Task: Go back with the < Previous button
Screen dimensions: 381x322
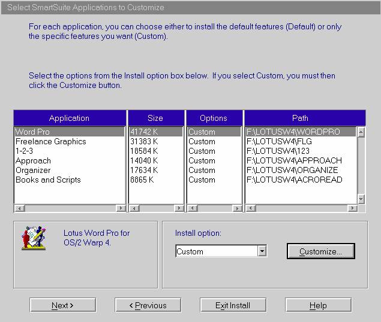Action: point(148,305)
